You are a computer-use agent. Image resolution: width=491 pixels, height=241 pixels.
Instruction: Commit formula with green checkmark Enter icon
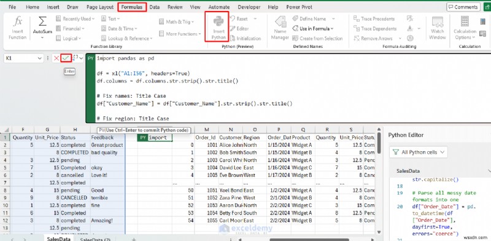66,58
